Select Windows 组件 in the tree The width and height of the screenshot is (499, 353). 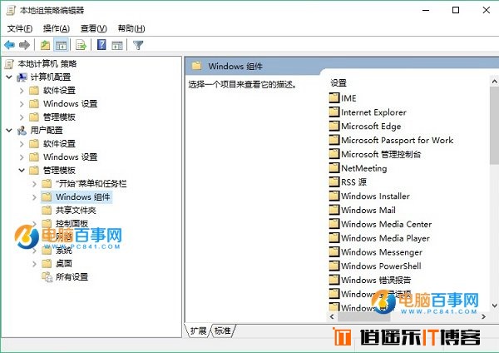(x=83, y=197)
